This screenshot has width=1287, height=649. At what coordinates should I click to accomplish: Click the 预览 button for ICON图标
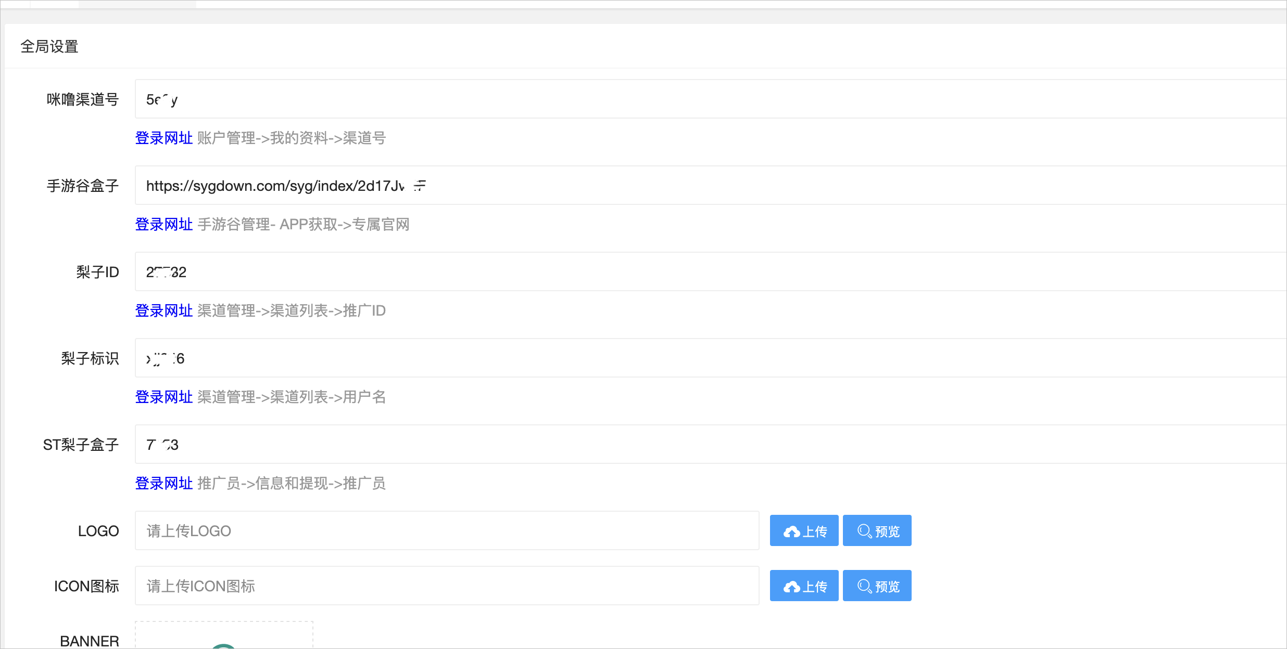click(x=877, y=586)
